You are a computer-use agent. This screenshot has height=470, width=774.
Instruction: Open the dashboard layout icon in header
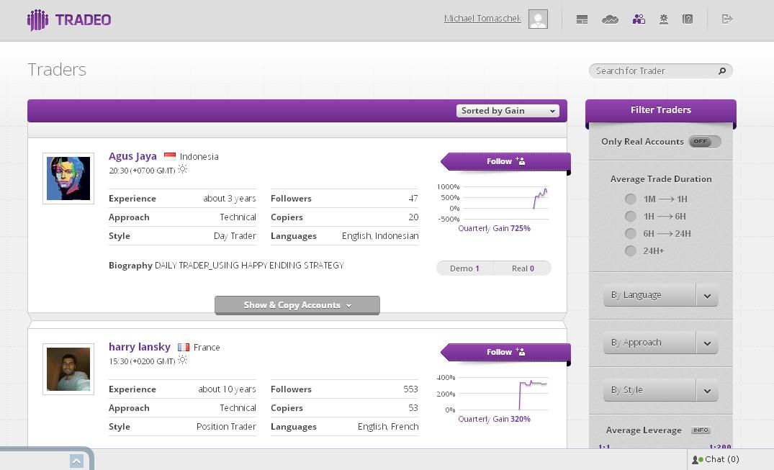coord(582,19)
